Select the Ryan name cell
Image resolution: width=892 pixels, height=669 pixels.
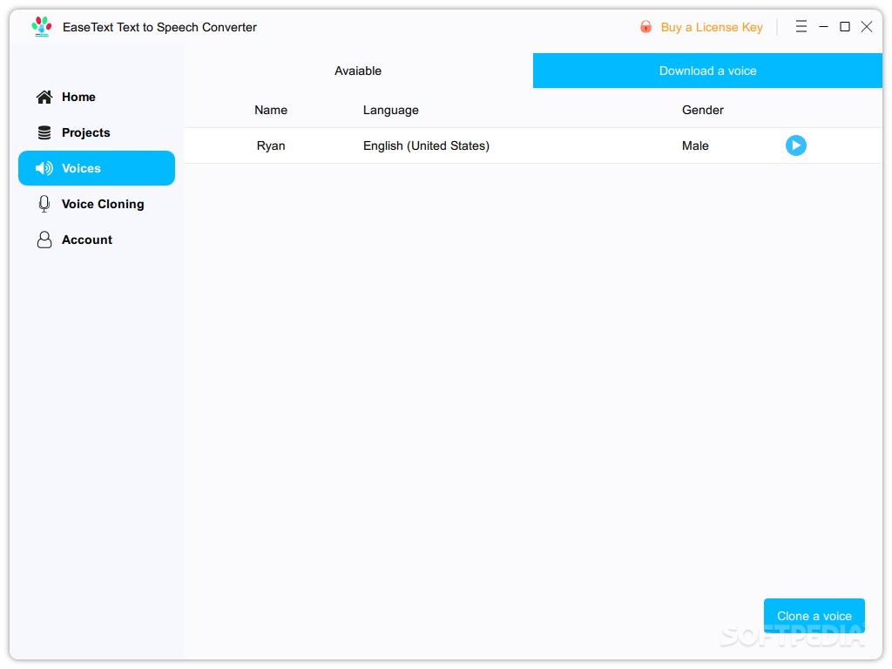click(x=271, y=146)
